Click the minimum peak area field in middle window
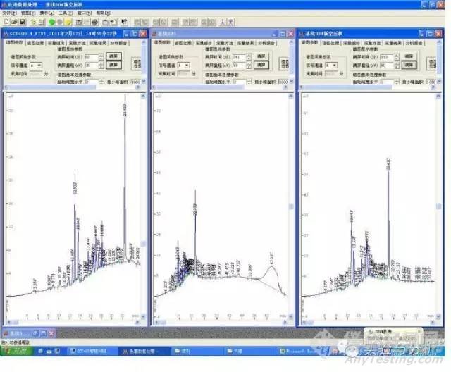Viewport: 451px width, 372px height. pos(284,82)
